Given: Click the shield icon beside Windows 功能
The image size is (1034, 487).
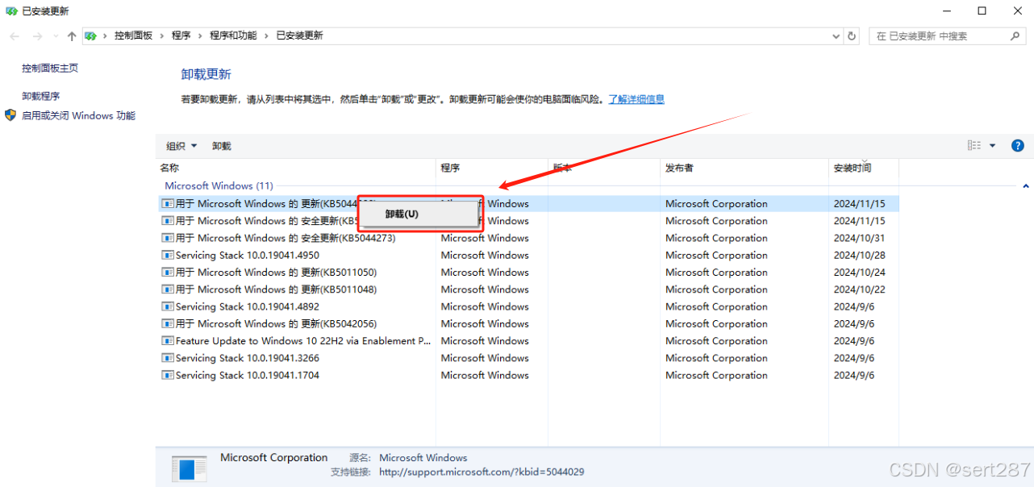Looking at the screenshot, I should (10, 116).
